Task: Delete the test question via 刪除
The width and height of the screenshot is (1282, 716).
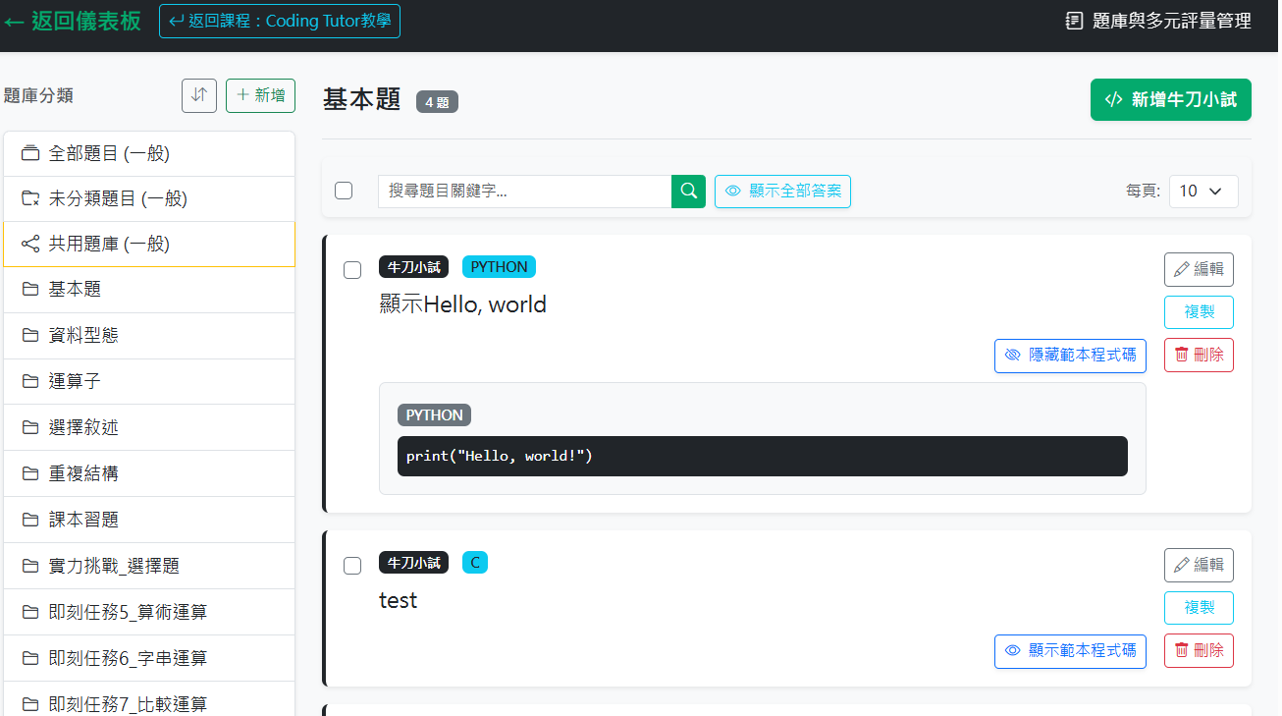Action: coord(1199,650)
